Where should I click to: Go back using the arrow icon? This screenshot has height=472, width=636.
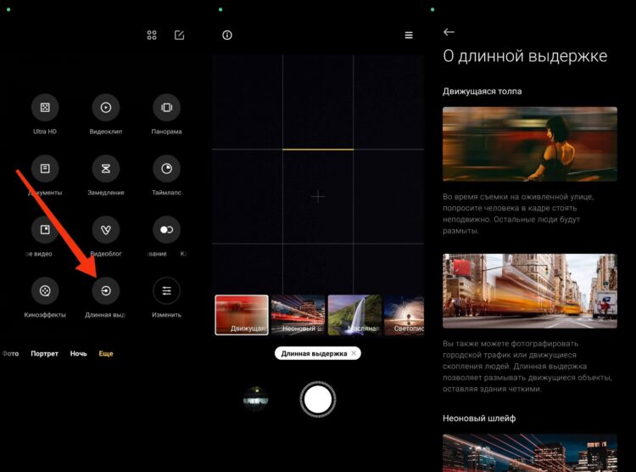point(449,32)
